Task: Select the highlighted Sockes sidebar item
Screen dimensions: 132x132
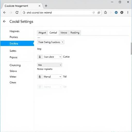Action: (17, 43)
